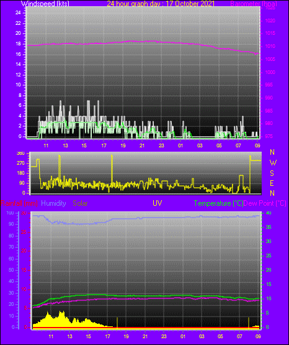Click the 100 percent humidity axis value
The width and height of the screenshot is (289, 345).
point(10,213)
